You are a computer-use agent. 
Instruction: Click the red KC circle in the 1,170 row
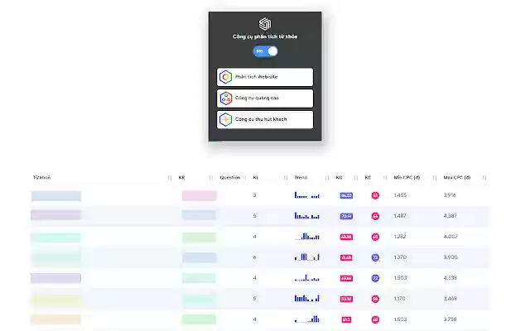375,299
